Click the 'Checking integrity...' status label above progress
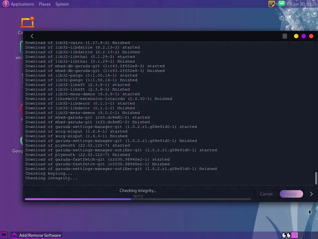 pos(138,191)
